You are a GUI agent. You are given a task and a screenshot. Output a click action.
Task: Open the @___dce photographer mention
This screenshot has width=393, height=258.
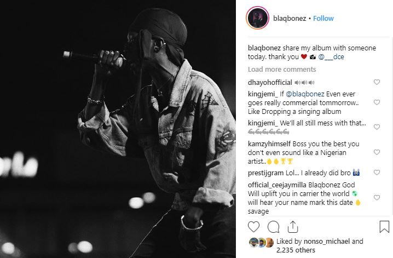pos(331,57)
